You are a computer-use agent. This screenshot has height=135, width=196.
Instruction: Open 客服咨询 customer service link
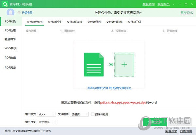pyautogui.click(x=149, y=4)
